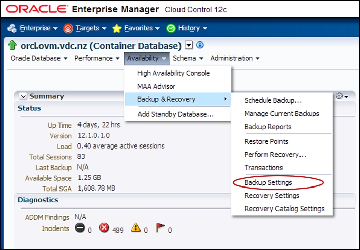
Task: Choose Schedule Backup... from submenu
Action: tap(282, 101)
